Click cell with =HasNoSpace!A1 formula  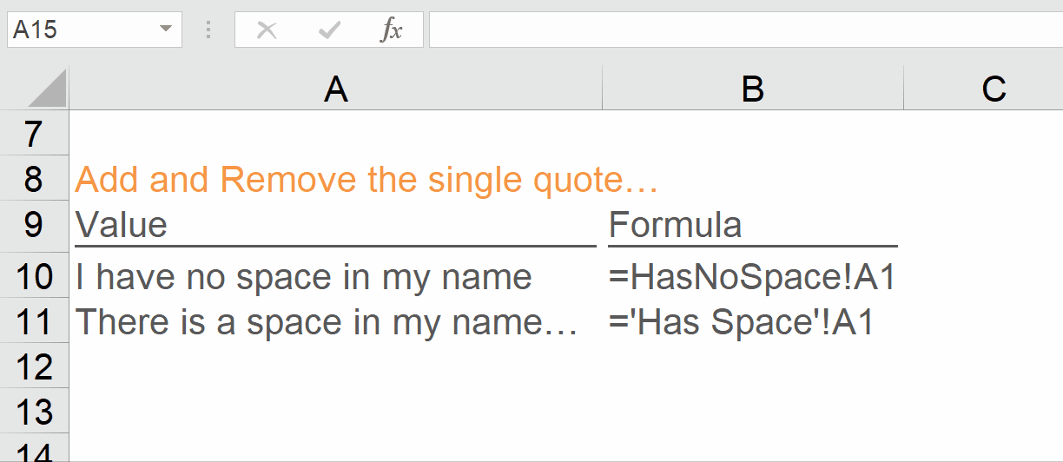tap(752, 277)
